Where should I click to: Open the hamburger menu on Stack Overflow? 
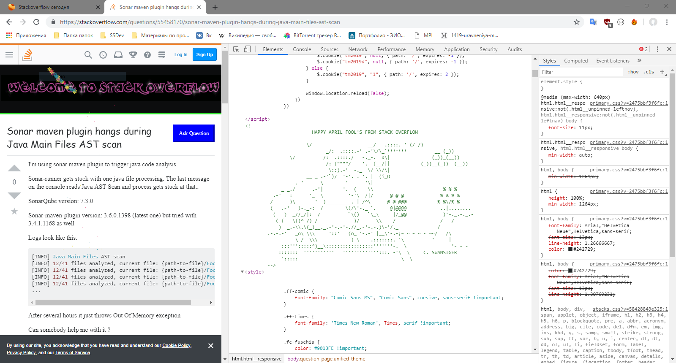pyautogui.click(x=9, y=55)
